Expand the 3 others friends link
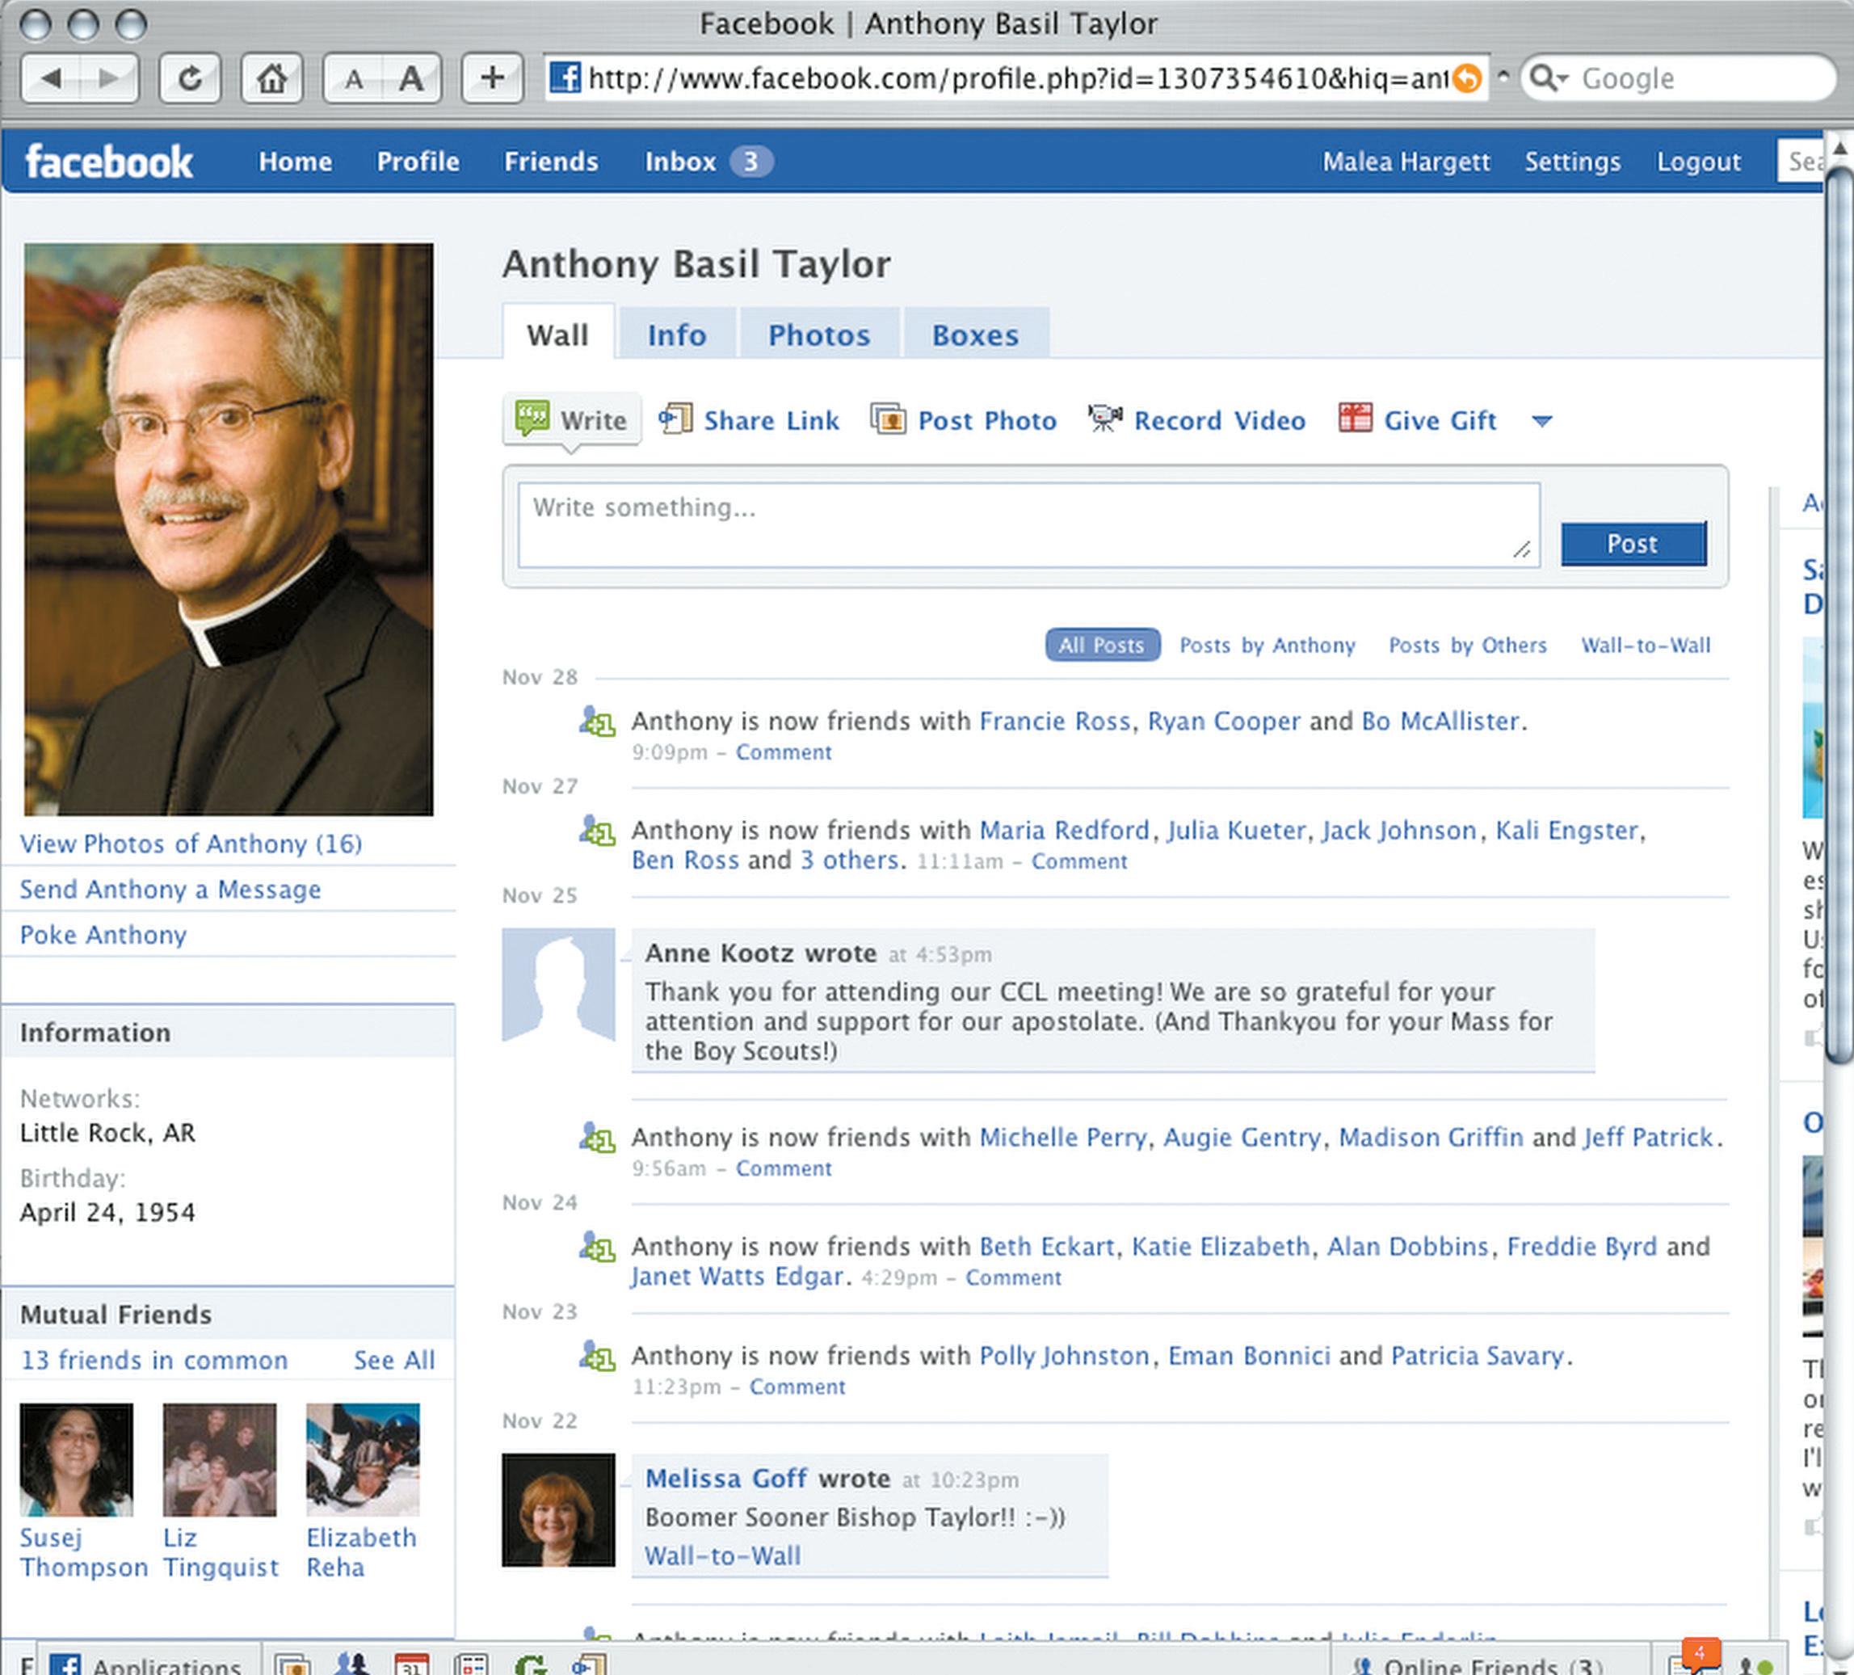 848,860
